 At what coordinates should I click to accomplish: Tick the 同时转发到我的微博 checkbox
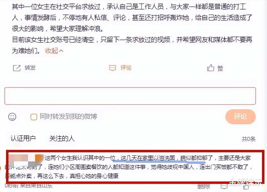click(34, 117)
